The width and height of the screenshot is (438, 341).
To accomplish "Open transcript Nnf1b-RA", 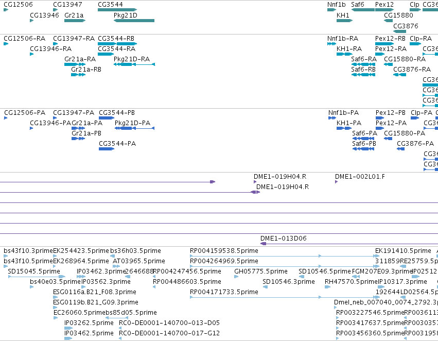I will pyautogui.click(x=343, y=38).
